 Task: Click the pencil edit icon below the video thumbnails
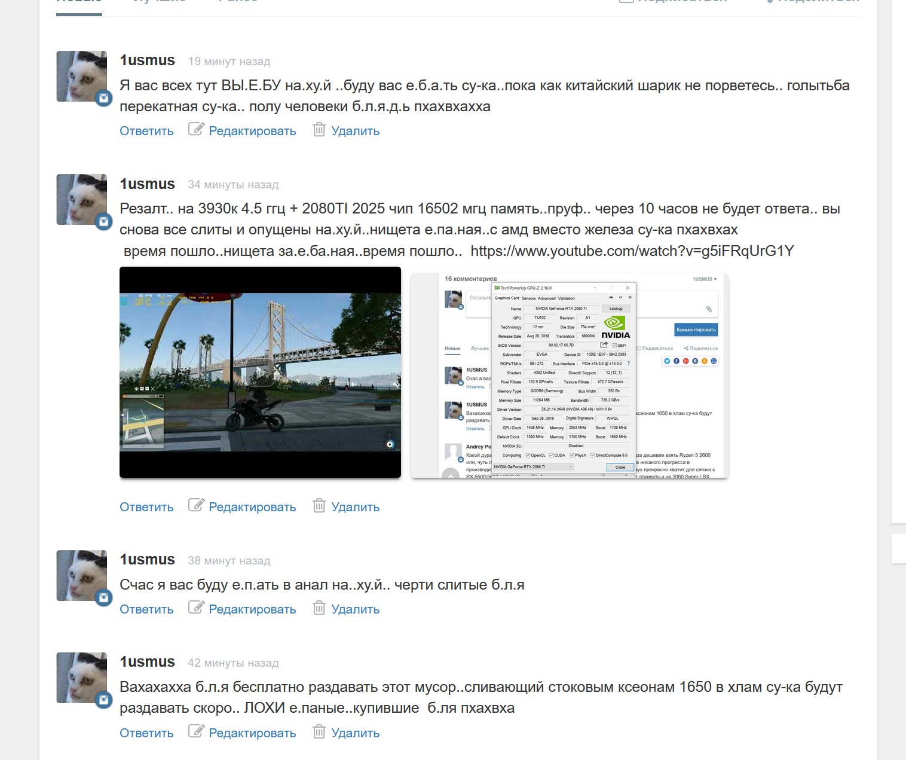tap(196, 505)
